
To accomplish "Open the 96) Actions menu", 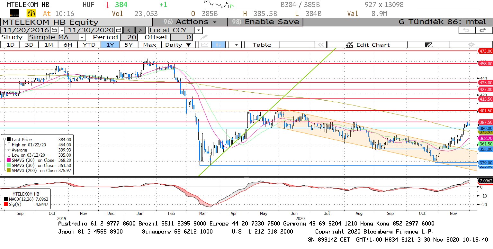I will 190,22.
